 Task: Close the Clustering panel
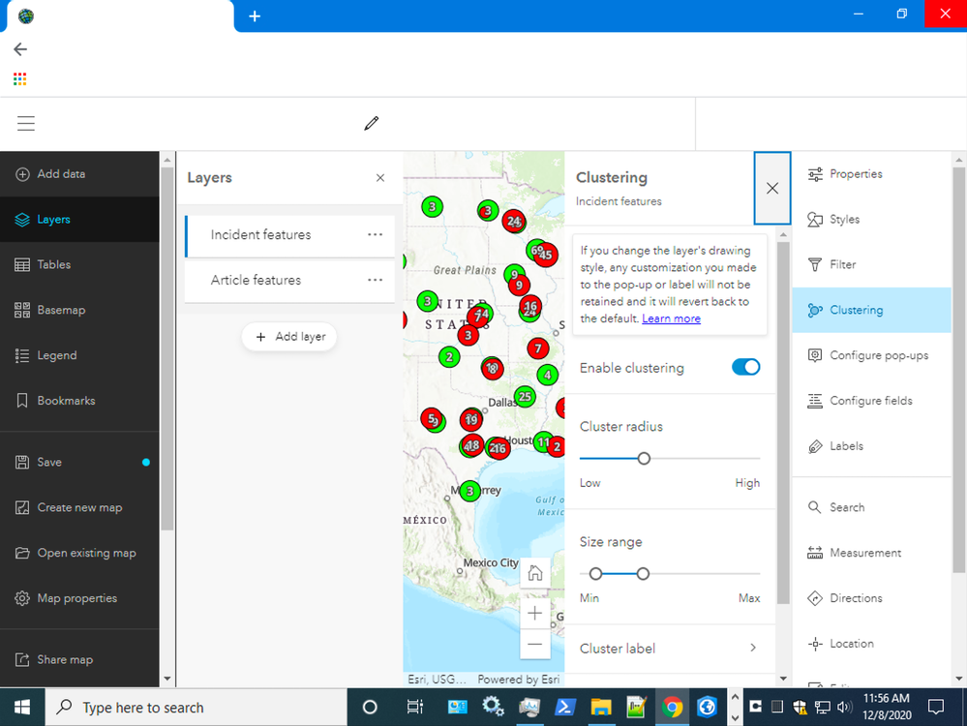(771, 188)
